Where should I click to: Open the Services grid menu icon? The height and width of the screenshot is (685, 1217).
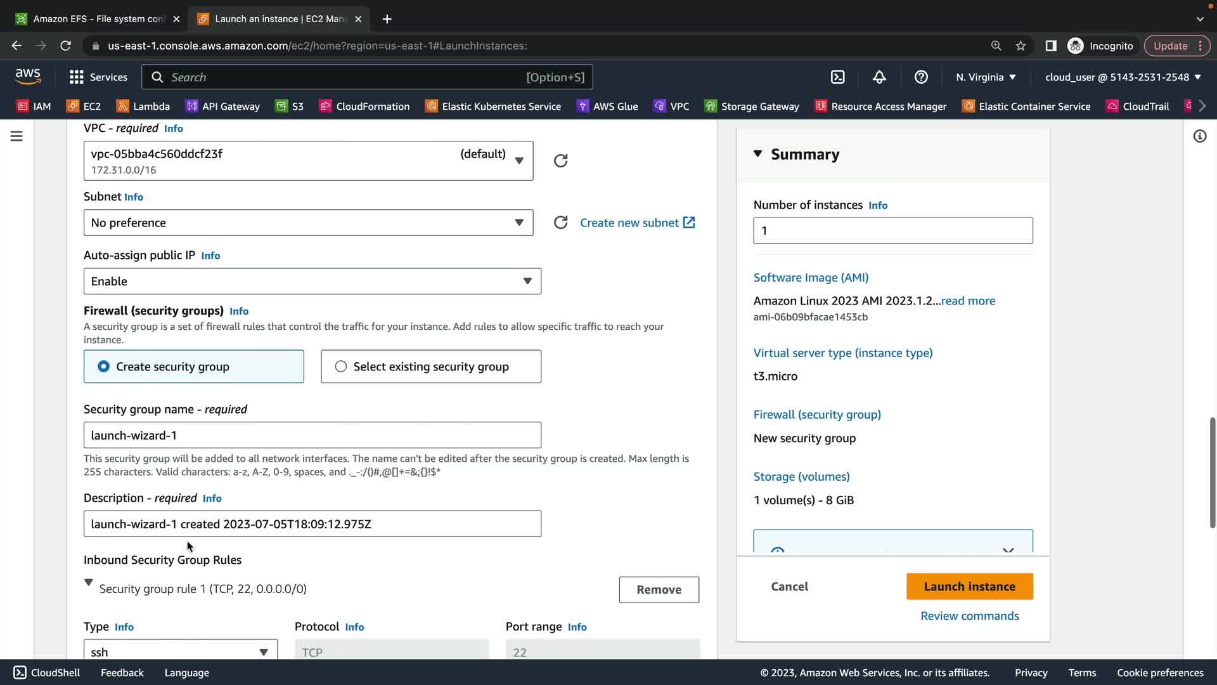coord(77,77)
